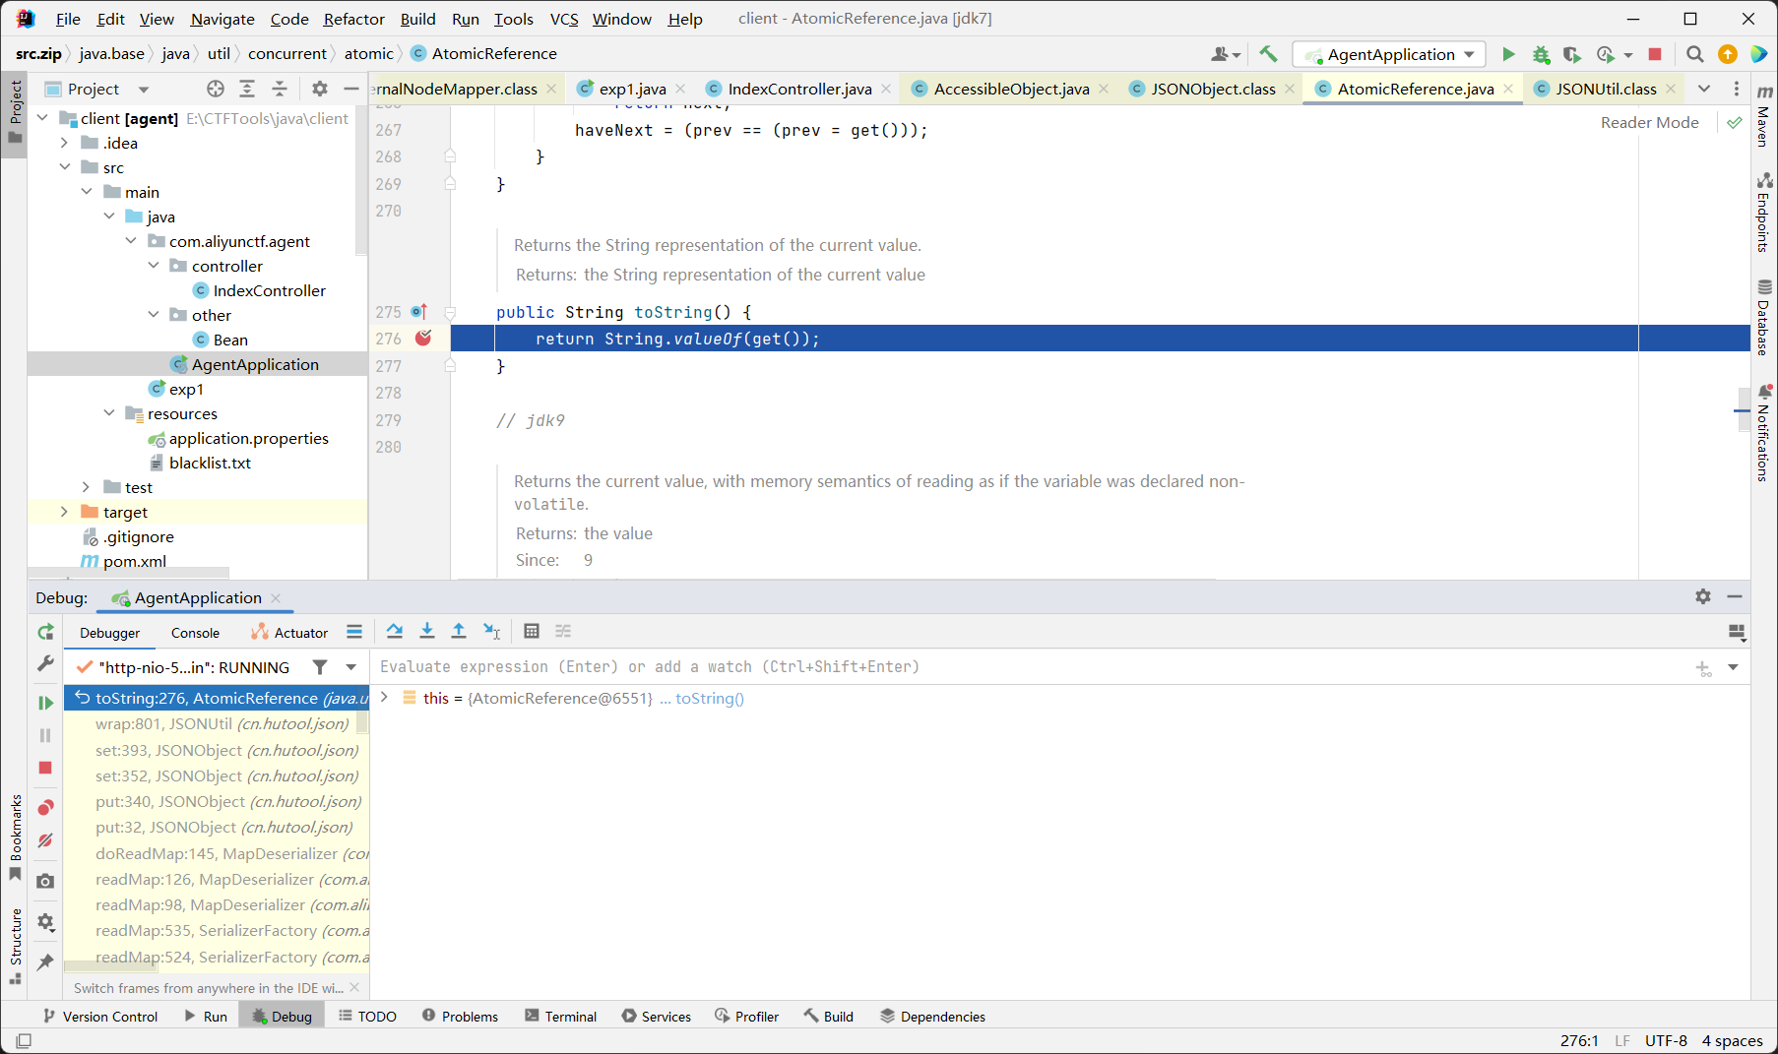1778x1054 pixels.
Task: Click the Build project hammer icon
Action: coord(1268,54)
